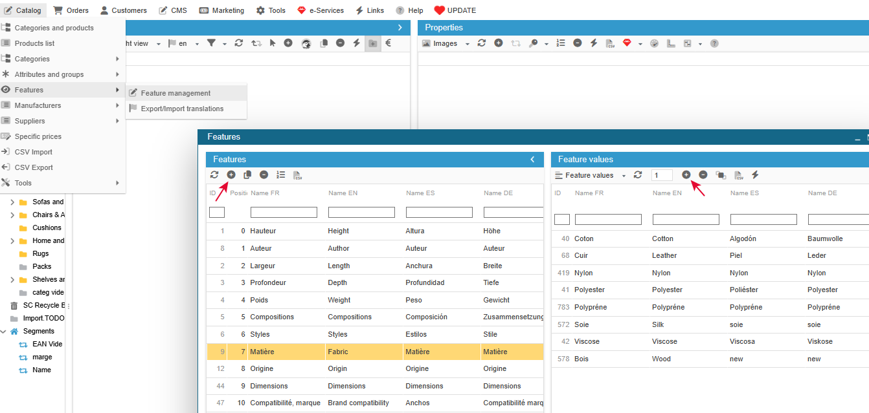Select 'EAN Vide' segment in tree
The image size is (869, 413).
click(x=47, y=344)
